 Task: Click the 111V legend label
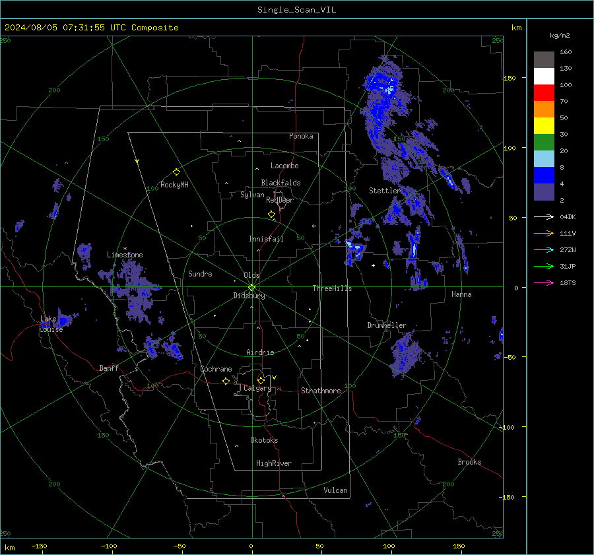tap(568, 234)
